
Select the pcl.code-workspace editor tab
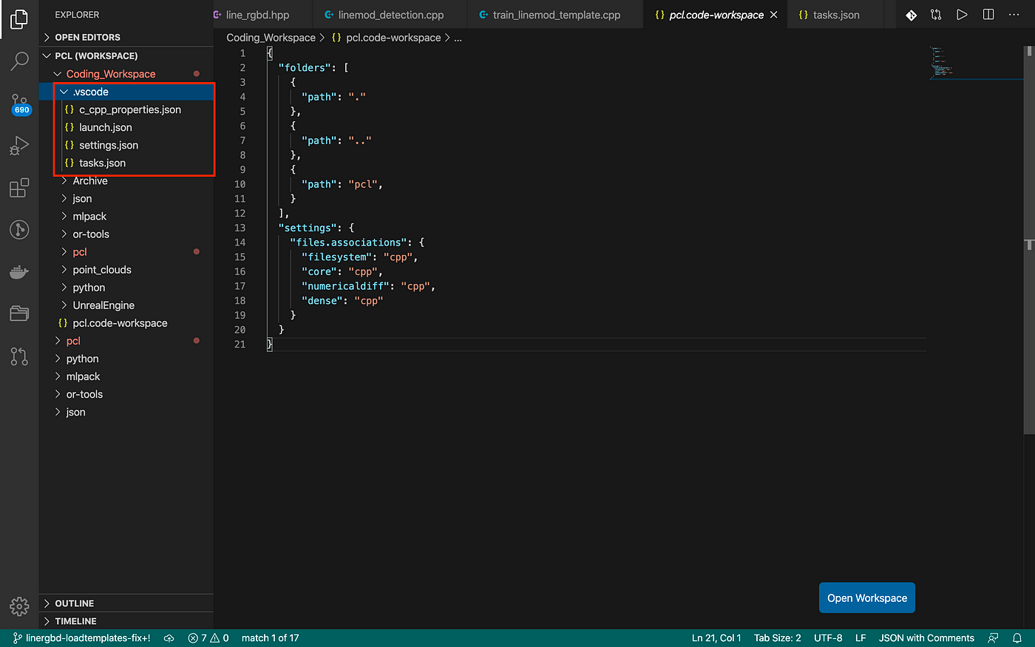point(716,15)
